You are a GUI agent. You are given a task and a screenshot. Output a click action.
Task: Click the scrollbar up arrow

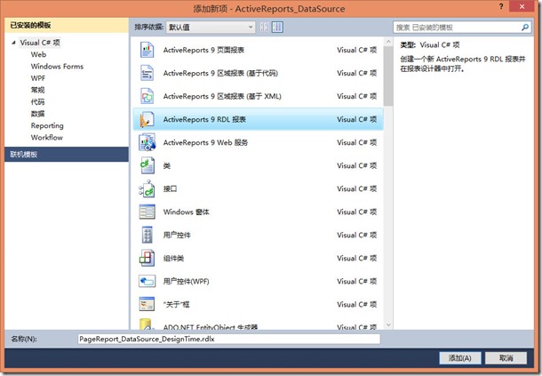click(x=388, y=42)
